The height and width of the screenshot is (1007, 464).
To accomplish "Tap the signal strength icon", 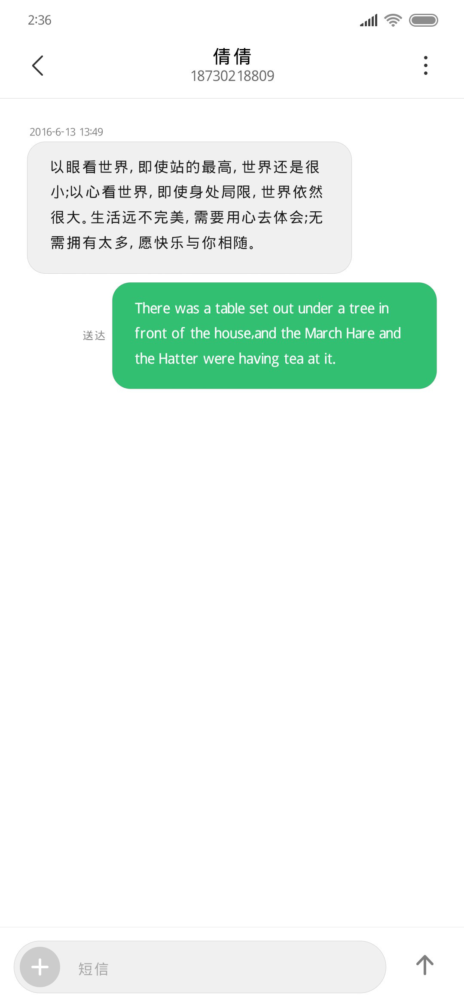I will (369, 20).
